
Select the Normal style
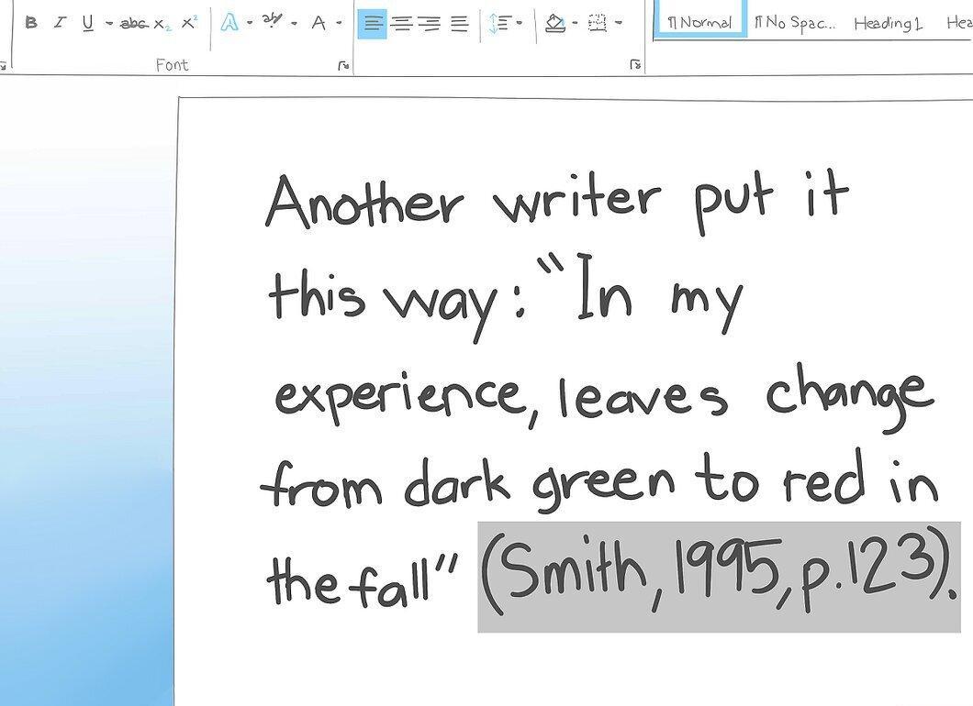[700, 22]
